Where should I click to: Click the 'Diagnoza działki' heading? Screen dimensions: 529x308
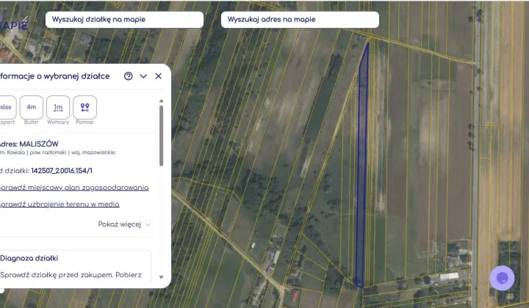tap(29, 258)
